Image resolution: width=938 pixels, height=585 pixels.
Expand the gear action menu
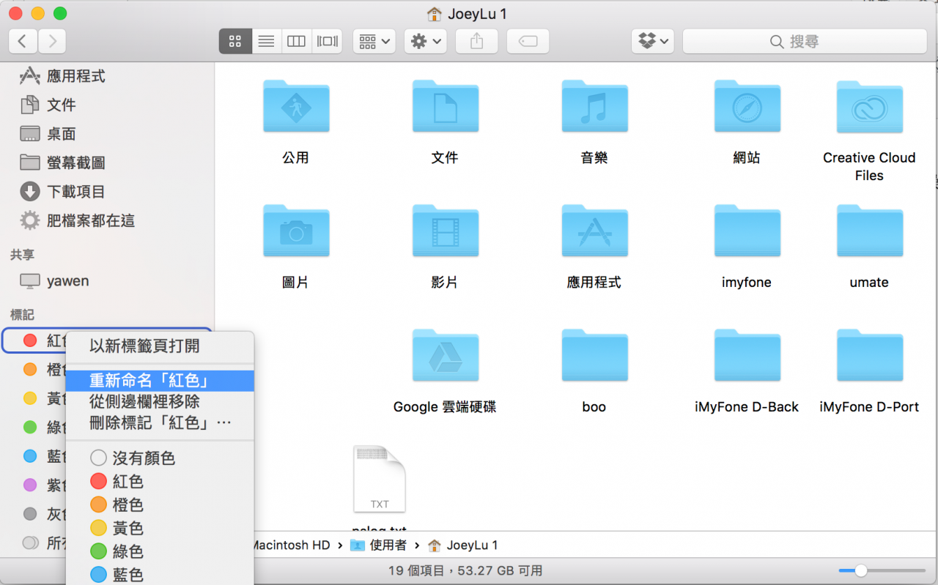click(x=426, y=42)
